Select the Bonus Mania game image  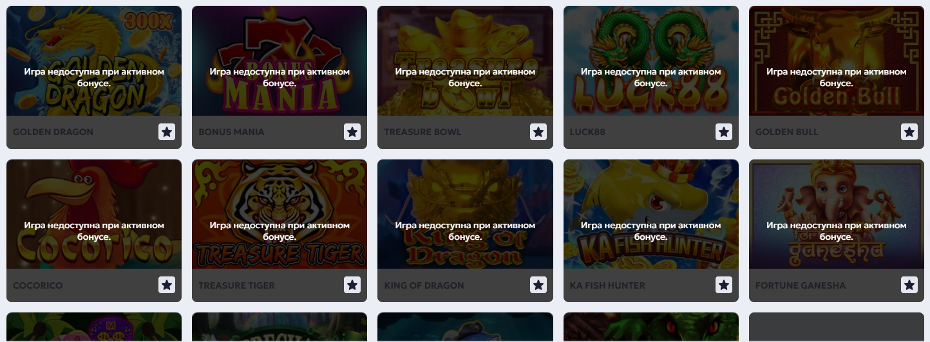280,61
